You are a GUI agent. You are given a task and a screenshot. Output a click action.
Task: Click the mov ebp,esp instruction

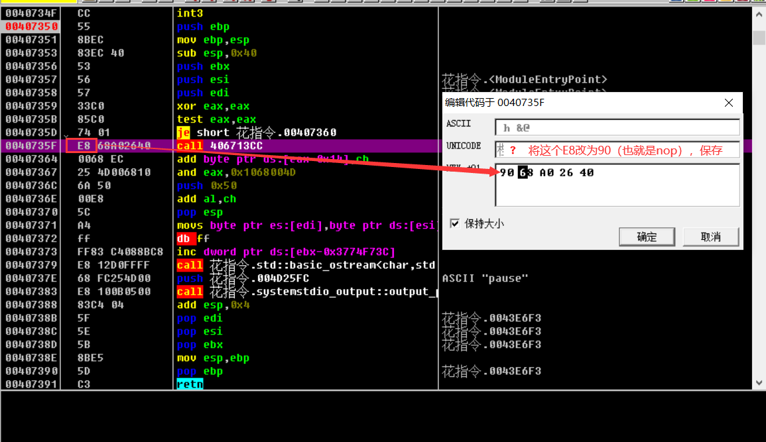(x=213, y=40)
